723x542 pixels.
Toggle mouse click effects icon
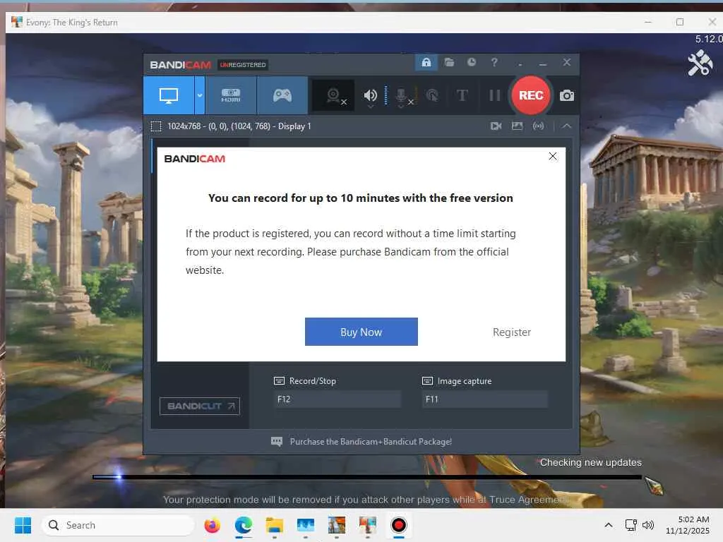click(x=432, y=95)
